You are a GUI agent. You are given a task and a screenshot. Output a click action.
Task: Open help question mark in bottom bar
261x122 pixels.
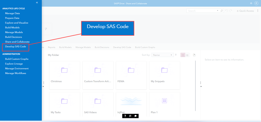(x=125, y=116)
